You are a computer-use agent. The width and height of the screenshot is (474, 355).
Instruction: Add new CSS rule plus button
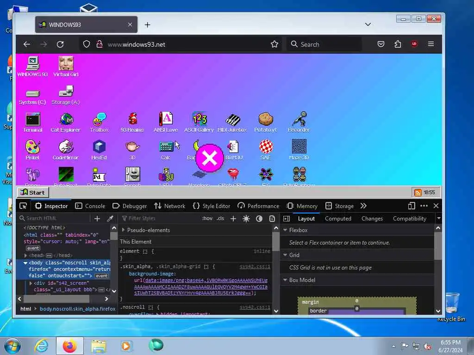(x=233, y=219)
